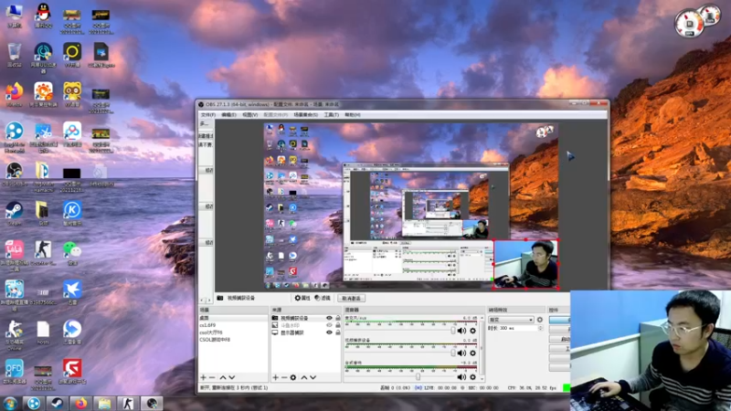Open file explorer from taskbar
Viewport: 731px width, 411px height.
pos(104,403)
